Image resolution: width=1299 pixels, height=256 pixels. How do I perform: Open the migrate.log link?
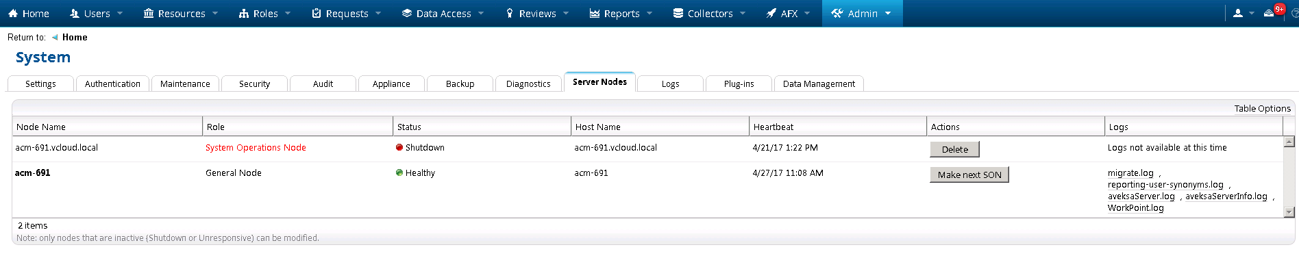pyautogui.click(x=1130, y=173)
